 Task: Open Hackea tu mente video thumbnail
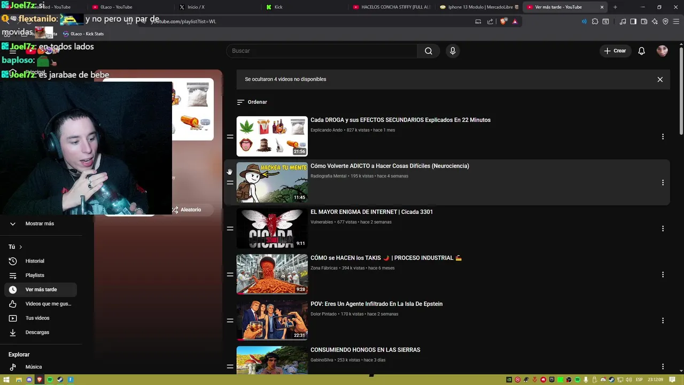point(272,182)
